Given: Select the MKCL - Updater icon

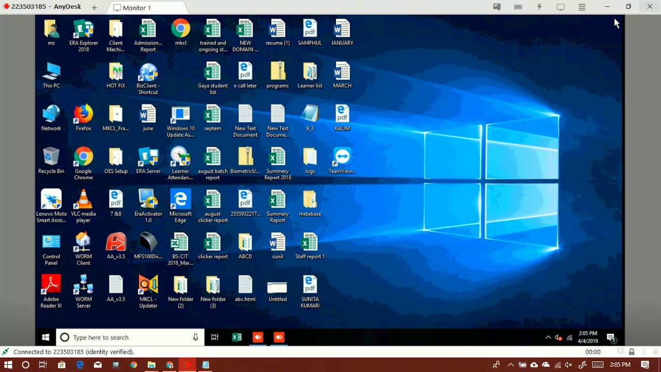Looking at the screenshot, I should pyautogui.click(x=148, y=292).
